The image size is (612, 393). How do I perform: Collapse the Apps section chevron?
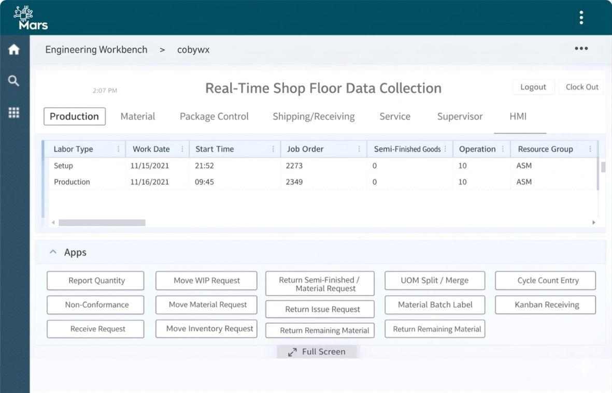click(x=52, y=252)
